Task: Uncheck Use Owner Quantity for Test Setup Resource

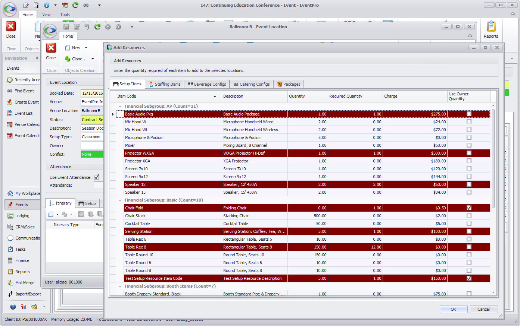Action: pos(469,278)
